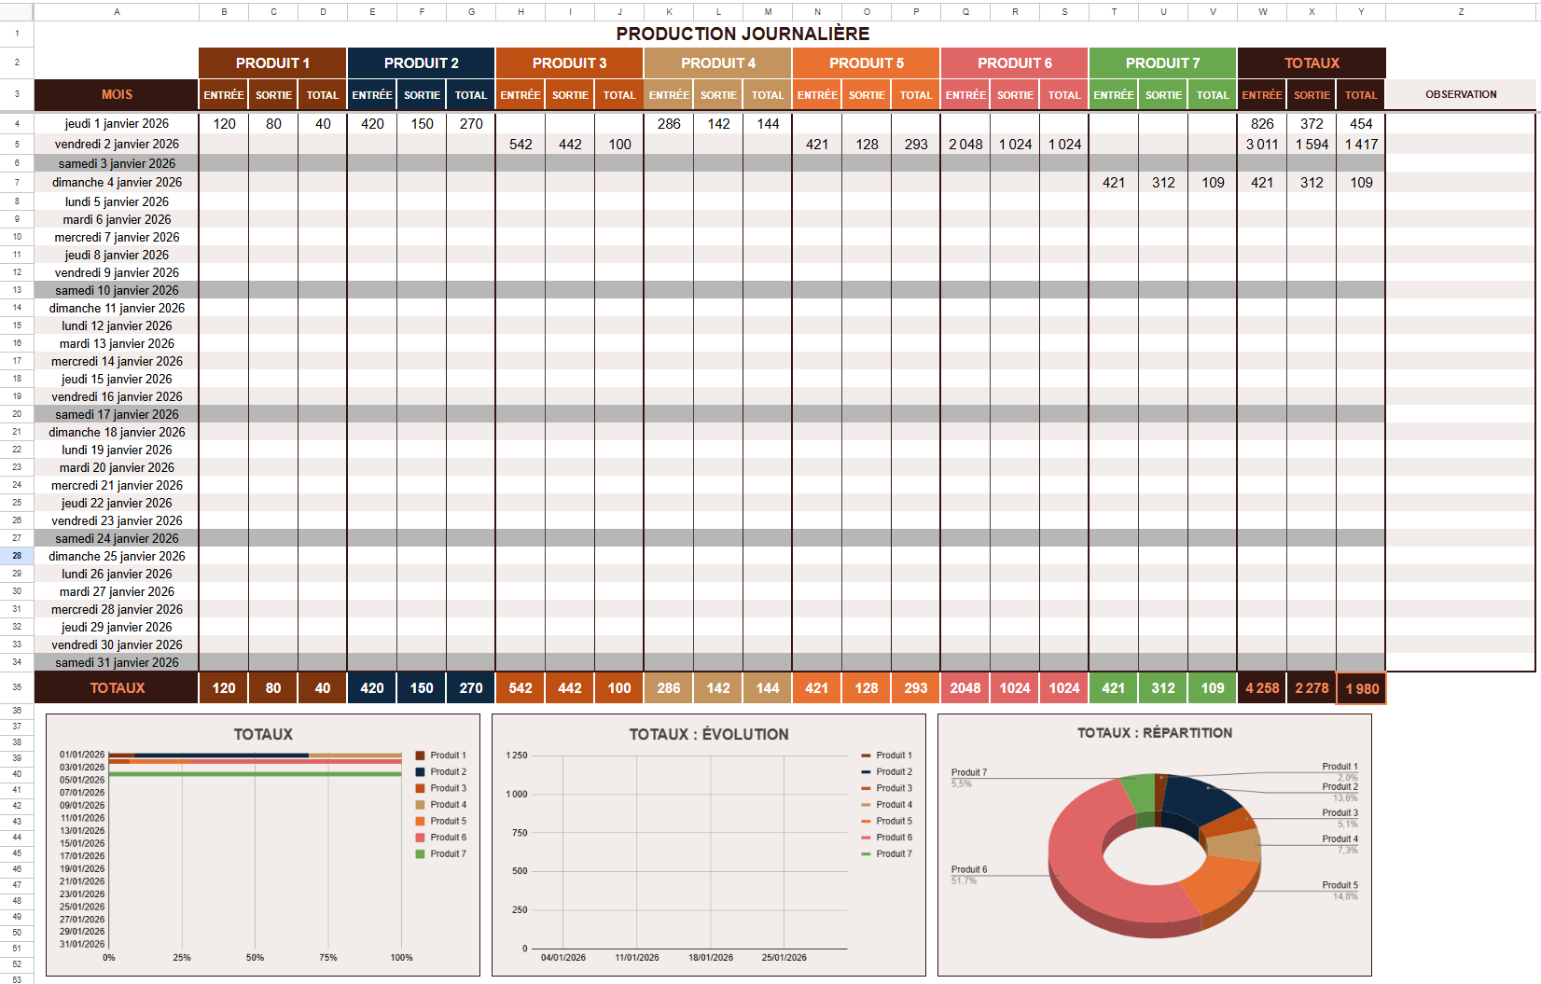The width and height of the screenshot is (1541, 984).
Task: Click the 'TOTAUX : ÉVOLUTION' chart title
Action: [708, 735]
